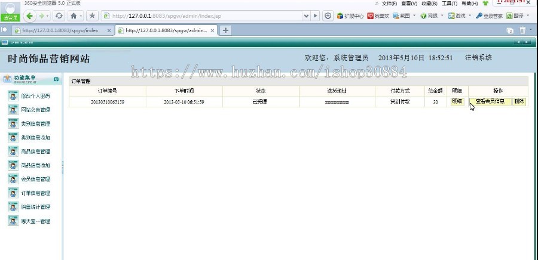Open a new tab with plus button
Screen dimensions: 538x260
225,30
